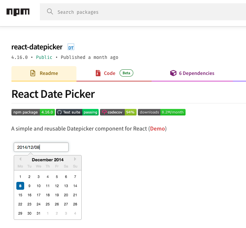Go to next month in calendar
This screenshot has height=228, width=246.
tap(75, 159)
